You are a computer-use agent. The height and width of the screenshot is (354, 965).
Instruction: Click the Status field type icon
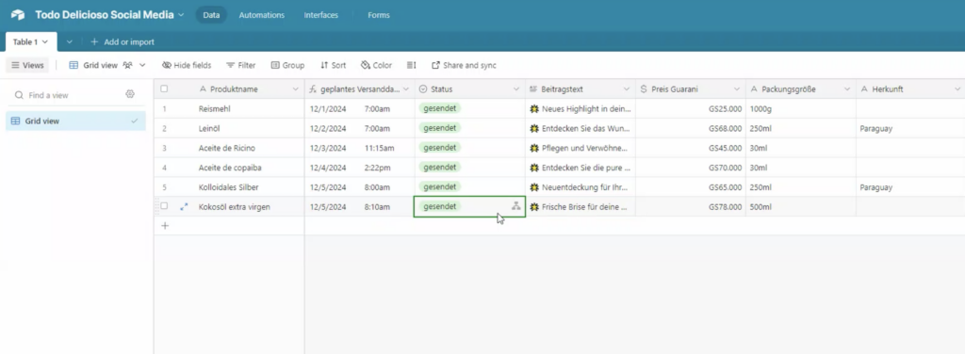[x=423, y=89]
